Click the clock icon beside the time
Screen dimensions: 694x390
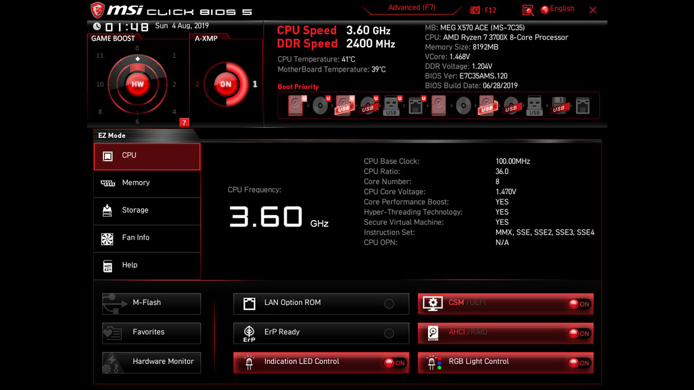97,26
